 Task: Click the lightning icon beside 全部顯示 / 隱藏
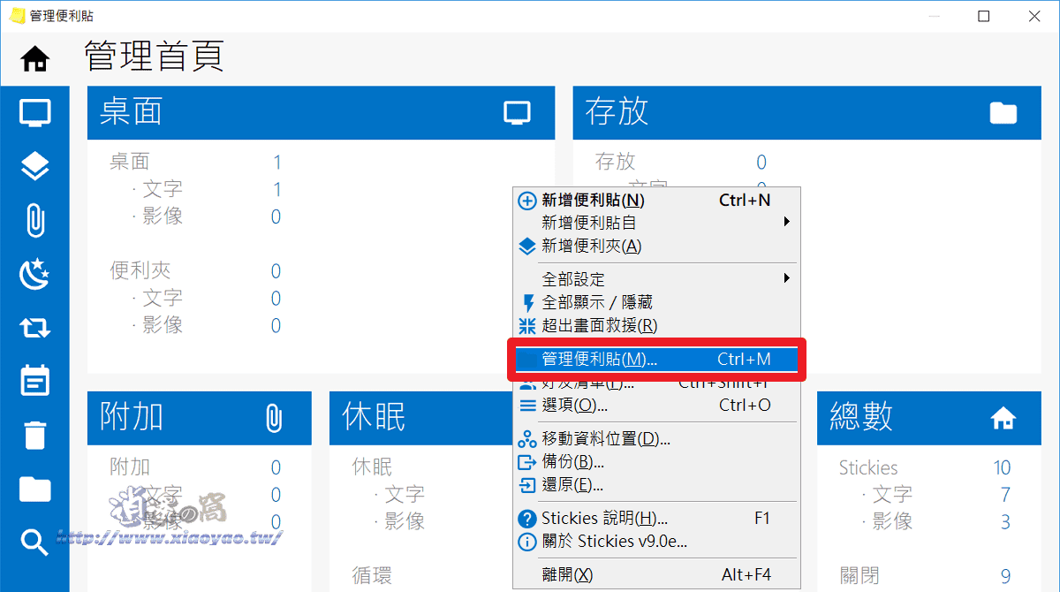click(528, 303)
